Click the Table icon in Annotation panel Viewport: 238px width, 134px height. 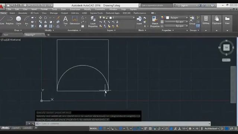(x=83, y=26)
